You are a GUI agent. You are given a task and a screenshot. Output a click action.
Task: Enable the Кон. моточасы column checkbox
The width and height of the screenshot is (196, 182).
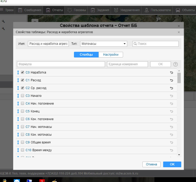click(x=22, y=135)
